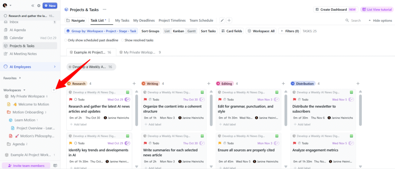Click Invite team members button
This screenshot has height=169, width=395.
coord(26,166)
